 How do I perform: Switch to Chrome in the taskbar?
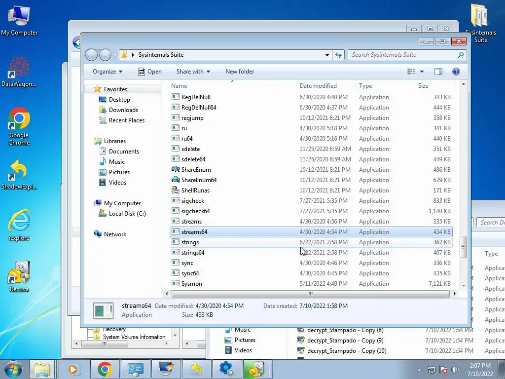pos(105,369)
